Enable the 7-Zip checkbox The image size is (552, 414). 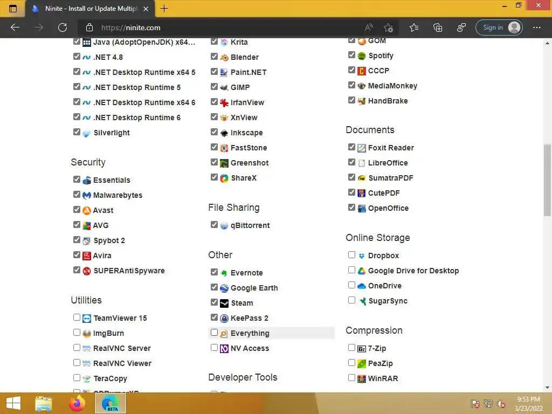tap(351, 348)
